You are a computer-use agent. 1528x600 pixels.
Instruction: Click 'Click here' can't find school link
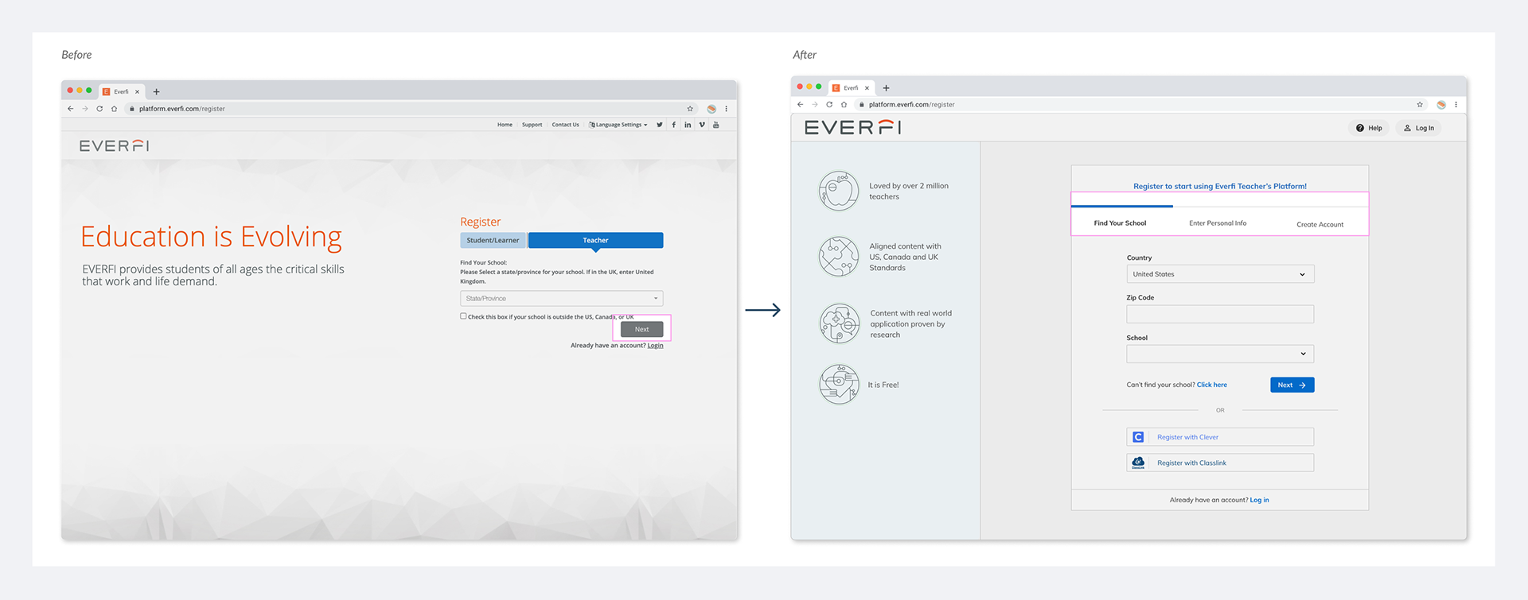click(x=1211, y=385)
